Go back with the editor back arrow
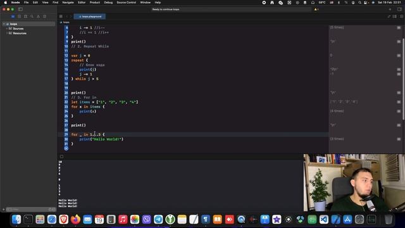405x228 pixels. [x=66, y=16]
